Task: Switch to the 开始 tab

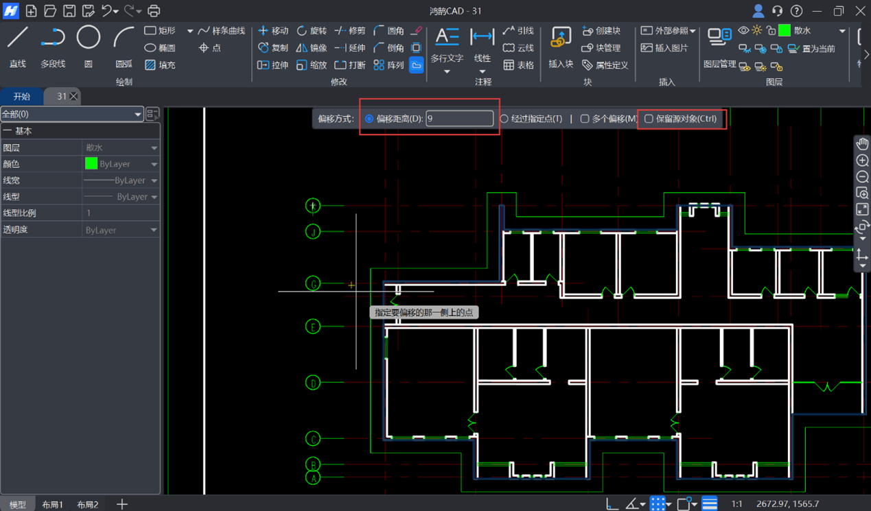Action: point(22,97)
